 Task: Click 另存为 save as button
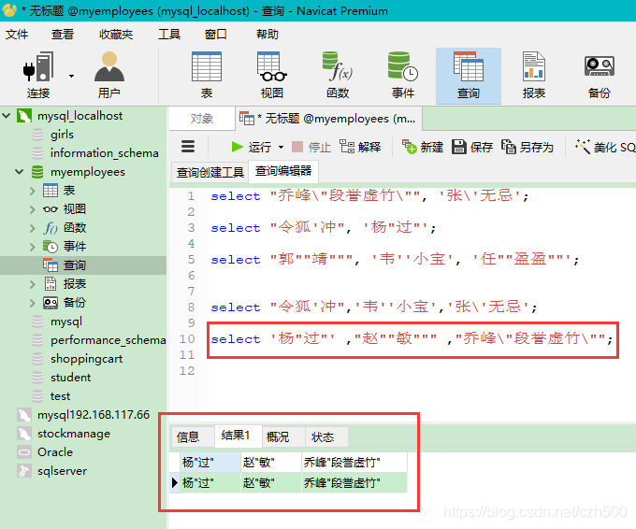(528, 147)
